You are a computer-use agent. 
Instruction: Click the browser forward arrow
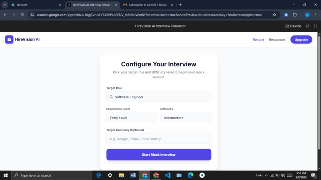(x=14, y=15)
